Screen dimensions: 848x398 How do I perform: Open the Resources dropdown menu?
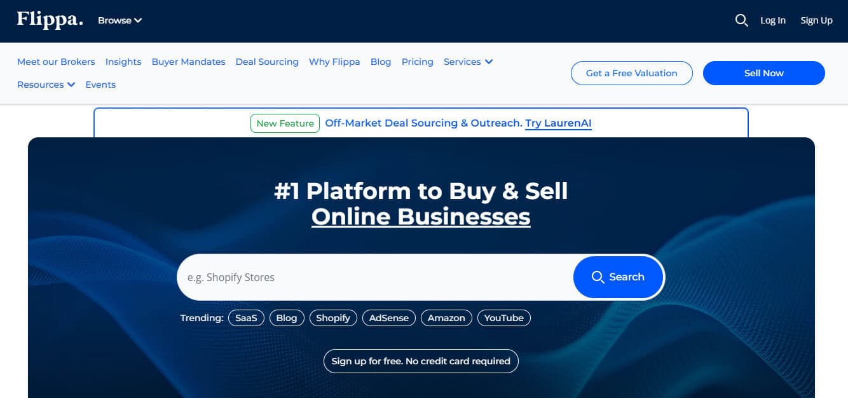coord(46,85)
